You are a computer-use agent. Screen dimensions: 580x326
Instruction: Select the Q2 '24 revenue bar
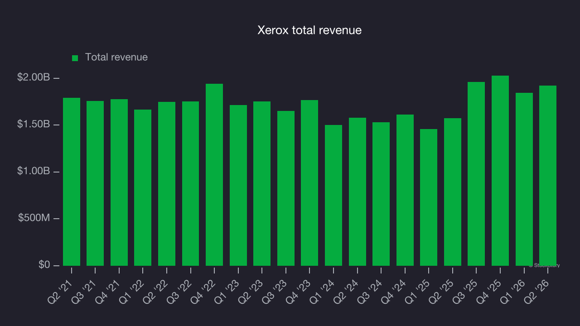pos(358,192)
